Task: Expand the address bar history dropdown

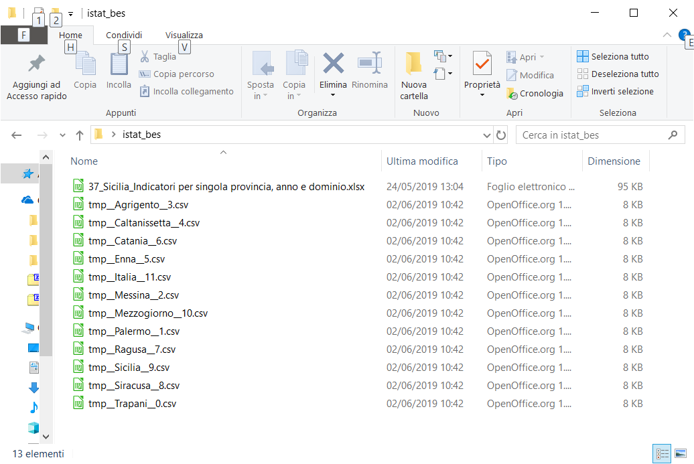Action: tap(487, 135)
